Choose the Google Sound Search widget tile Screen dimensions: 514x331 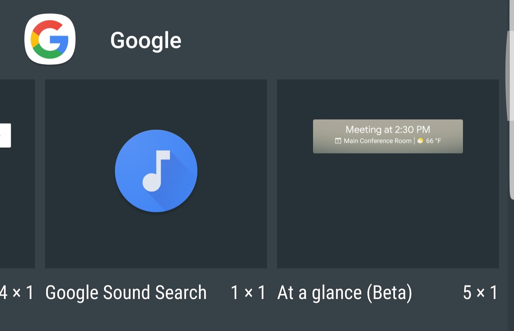[x=156, y=174]
